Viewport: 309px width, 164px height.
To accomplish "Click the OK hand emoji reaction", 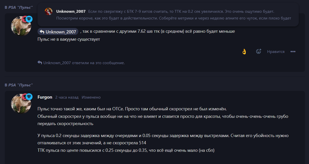I will click(244, 51).
